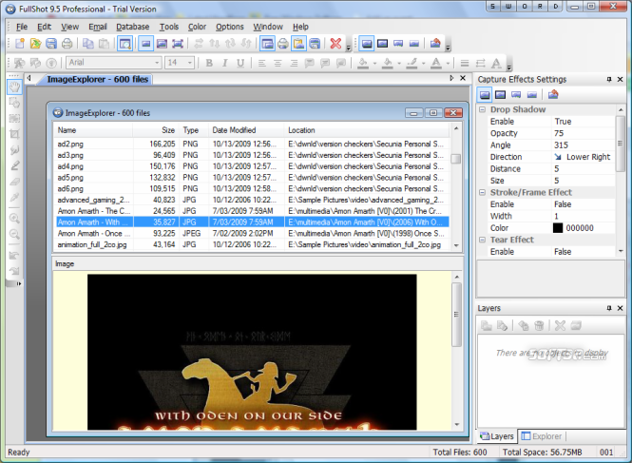Sort list by Name column header
Image resolution: width=632 pixels, height=463 pixels.
[x=93, y=130]
